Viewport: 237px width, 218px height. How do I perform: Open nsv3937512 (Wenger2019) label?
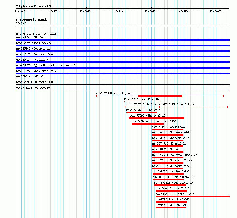point(170,138)
